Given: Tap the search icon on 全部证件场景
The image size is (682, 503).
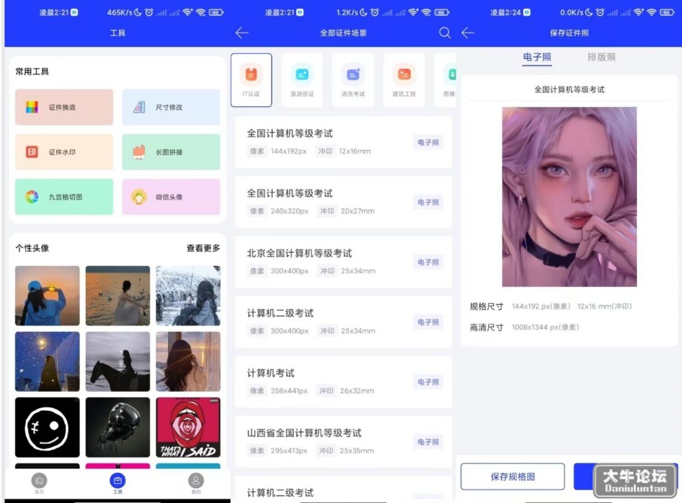Looking at the screenshot, I should click(x=445, y=33).
